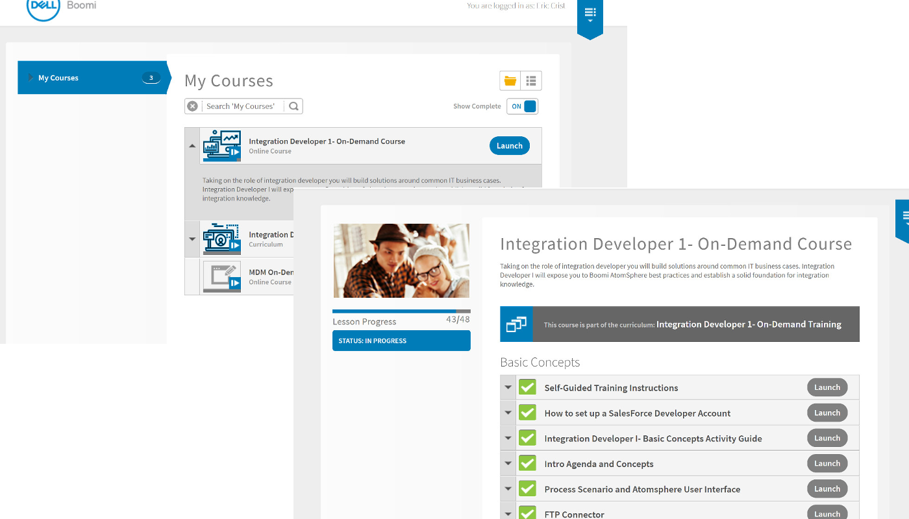Click the Integration Developer 1 course title text
Image resolution: width=909 pixels, height=519 pixels.
pos(327,141)
